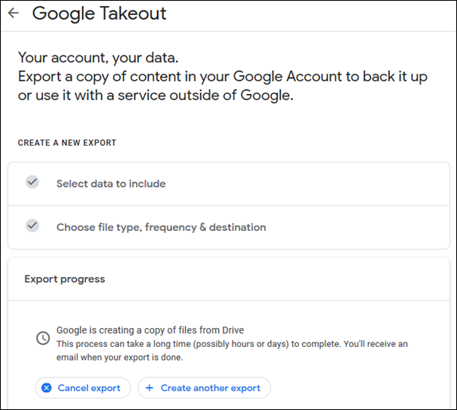Click 'Google is creating a copy of files' status

tap(150, 330)
